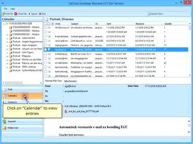Collapse the root EDB file node
This screenshot has height=144, width=193.
coord(4,24)
